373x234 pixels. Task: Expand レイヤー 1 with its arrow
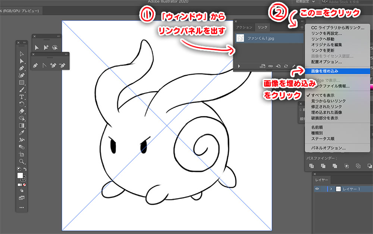click(331, 189)
